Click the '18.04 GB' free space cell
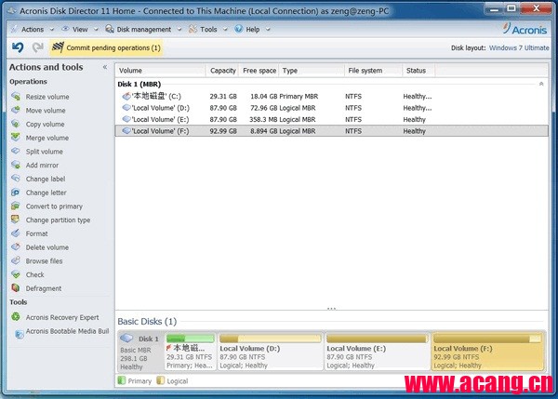Screen dimensions: 558x399 (x=264, y=97)
